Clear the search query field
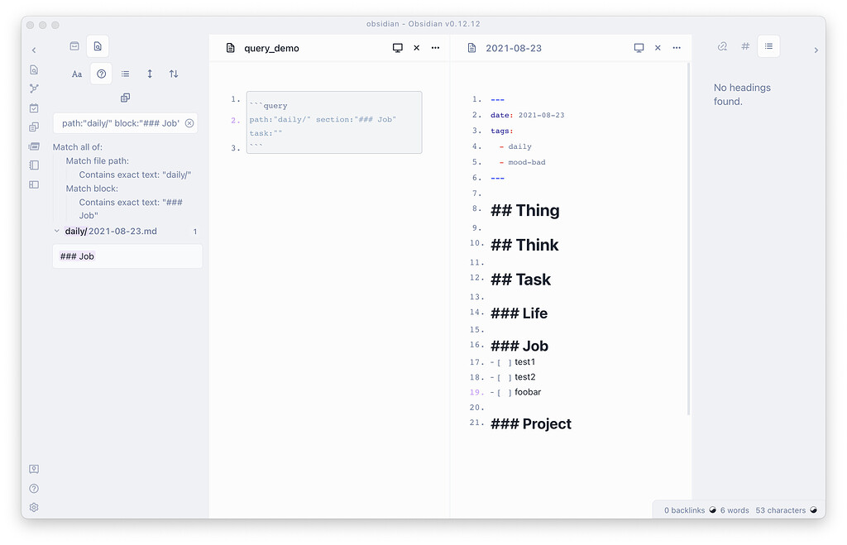This screenshot has width=847, height=545. click(189, 123)
